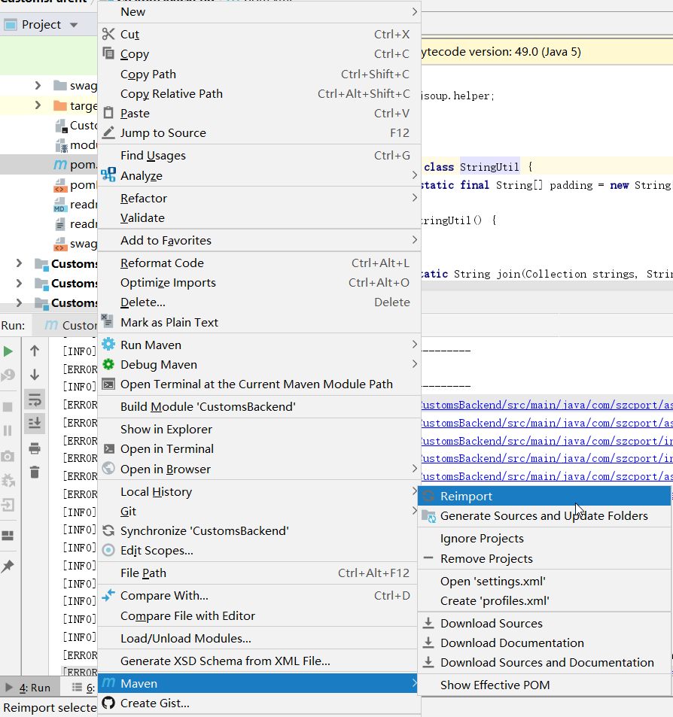Clear console with the trash icon
Screen dimensions: 673x717
point(35,472)
